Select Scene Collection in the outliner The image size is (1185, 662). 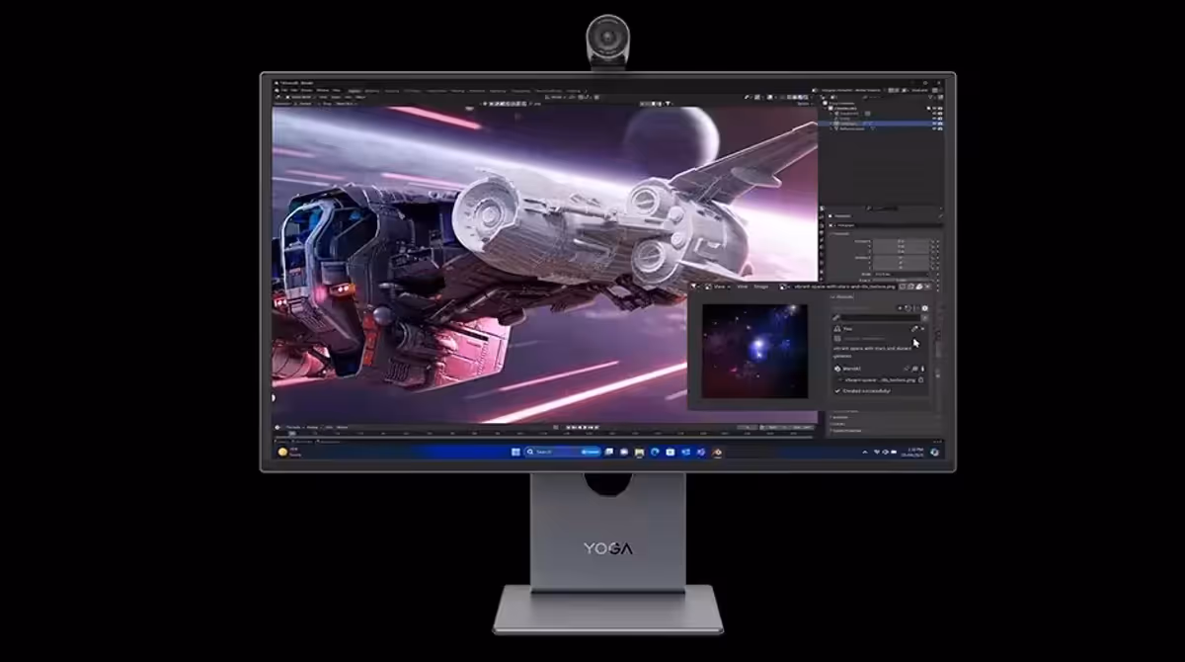(841, 104)
